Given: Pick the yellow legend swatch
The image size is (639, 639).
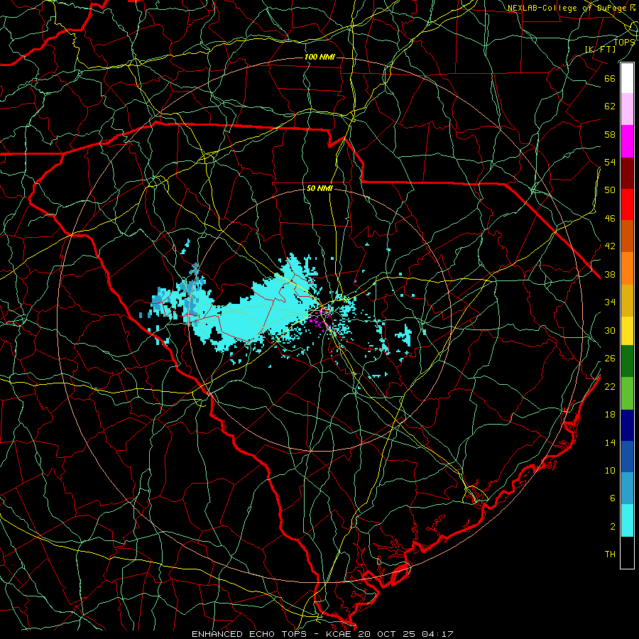Looking at the screenshot, I should point(627,330).
